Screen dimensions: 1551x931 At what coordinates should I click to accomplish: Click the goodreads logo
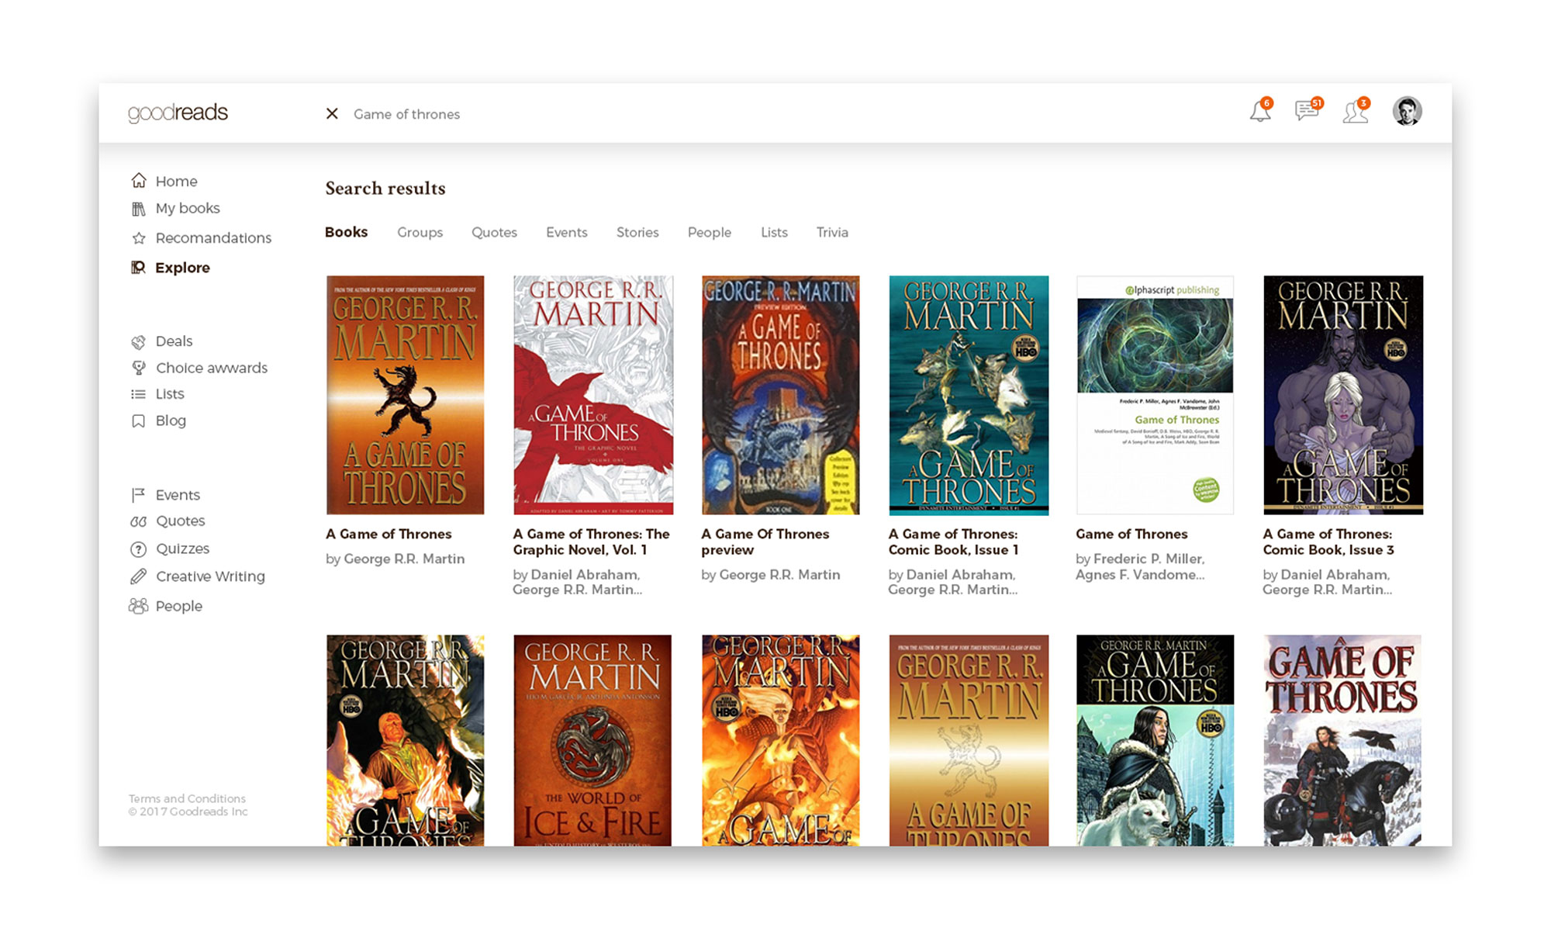pos(178,112)
